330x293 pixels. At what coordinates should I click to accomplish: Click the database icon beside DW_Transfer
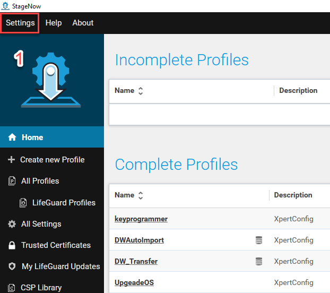point(259,261)
